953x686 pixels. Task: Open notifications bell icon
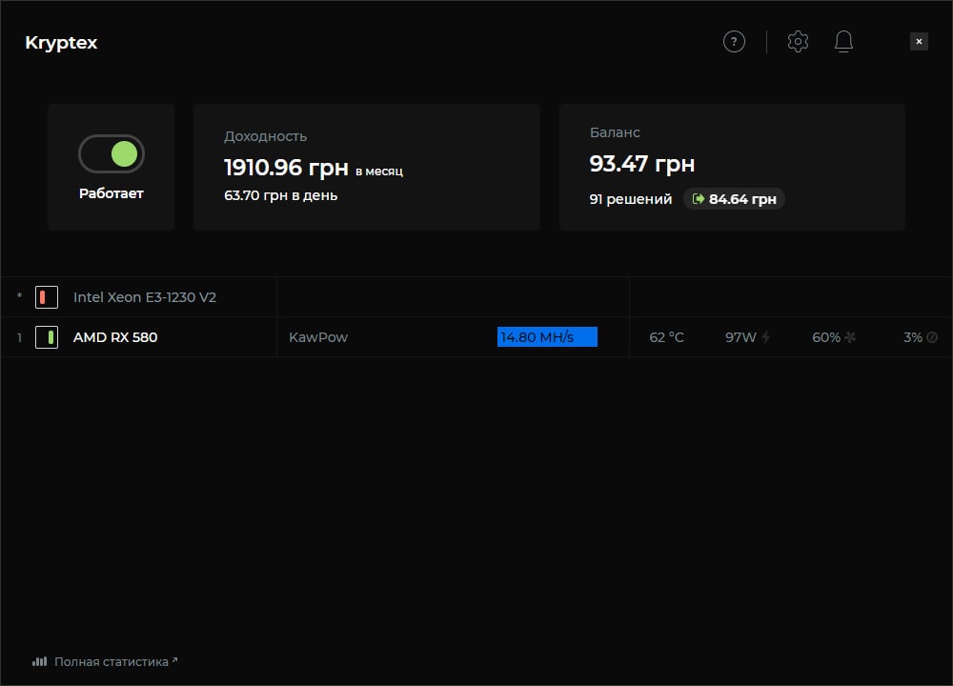click(x=843, y=41)
